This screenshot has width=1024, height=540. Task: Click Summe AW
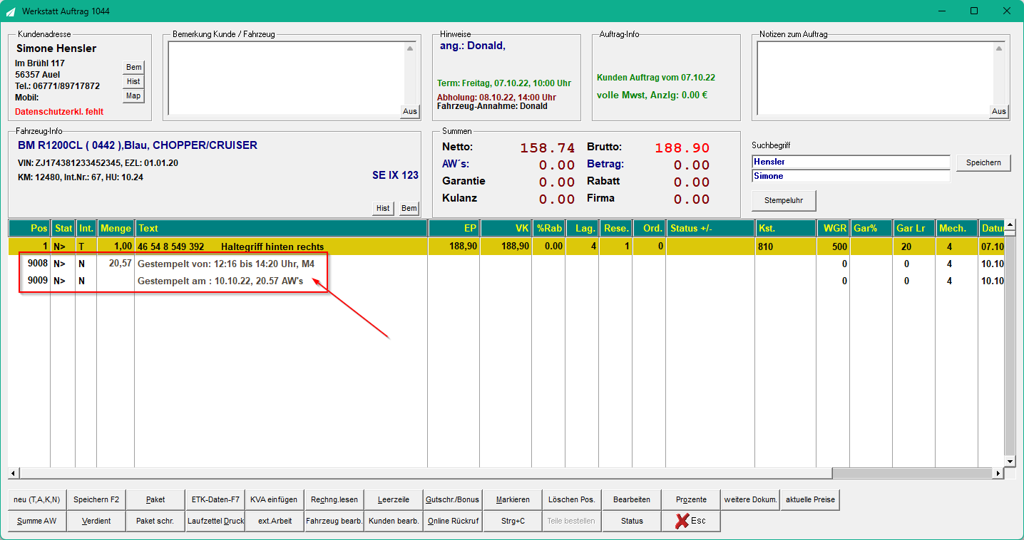tap(36, 521)
